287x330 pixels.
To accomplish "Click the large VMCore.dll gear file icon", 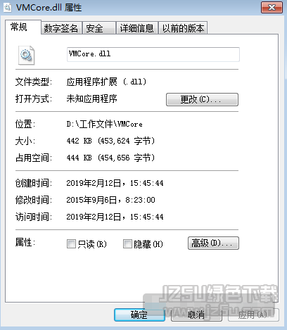I will tap(27, 56).
